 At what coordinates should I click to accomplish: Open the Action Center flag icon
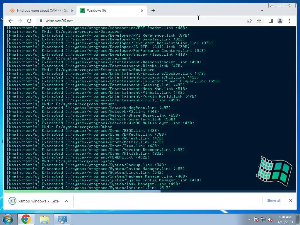[x=256, y=219]
